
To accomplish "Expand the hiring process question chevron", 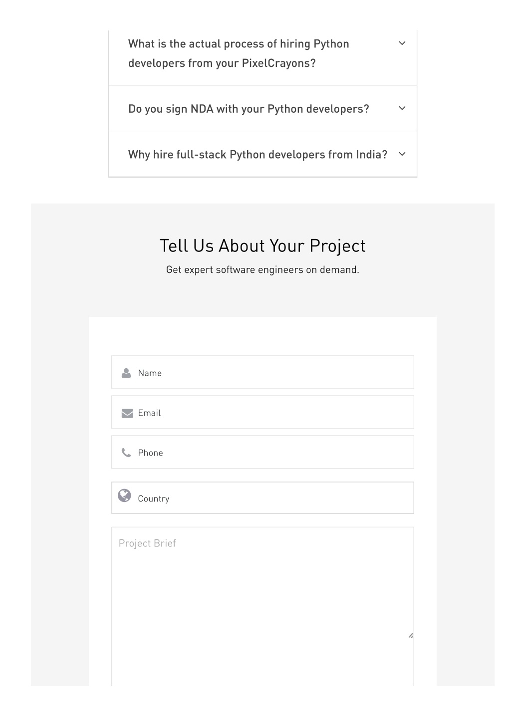I will 402,43.
